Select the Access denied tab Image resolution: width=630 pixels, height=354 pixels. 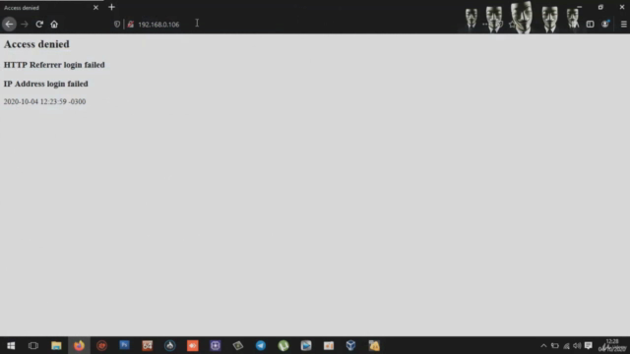tap(51, 7)
